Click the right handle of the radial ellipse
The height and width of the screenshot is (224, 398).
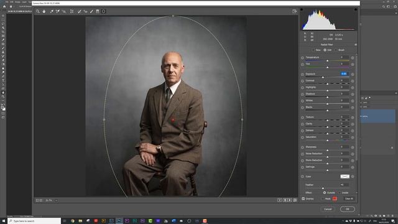(x=242, y=119)
